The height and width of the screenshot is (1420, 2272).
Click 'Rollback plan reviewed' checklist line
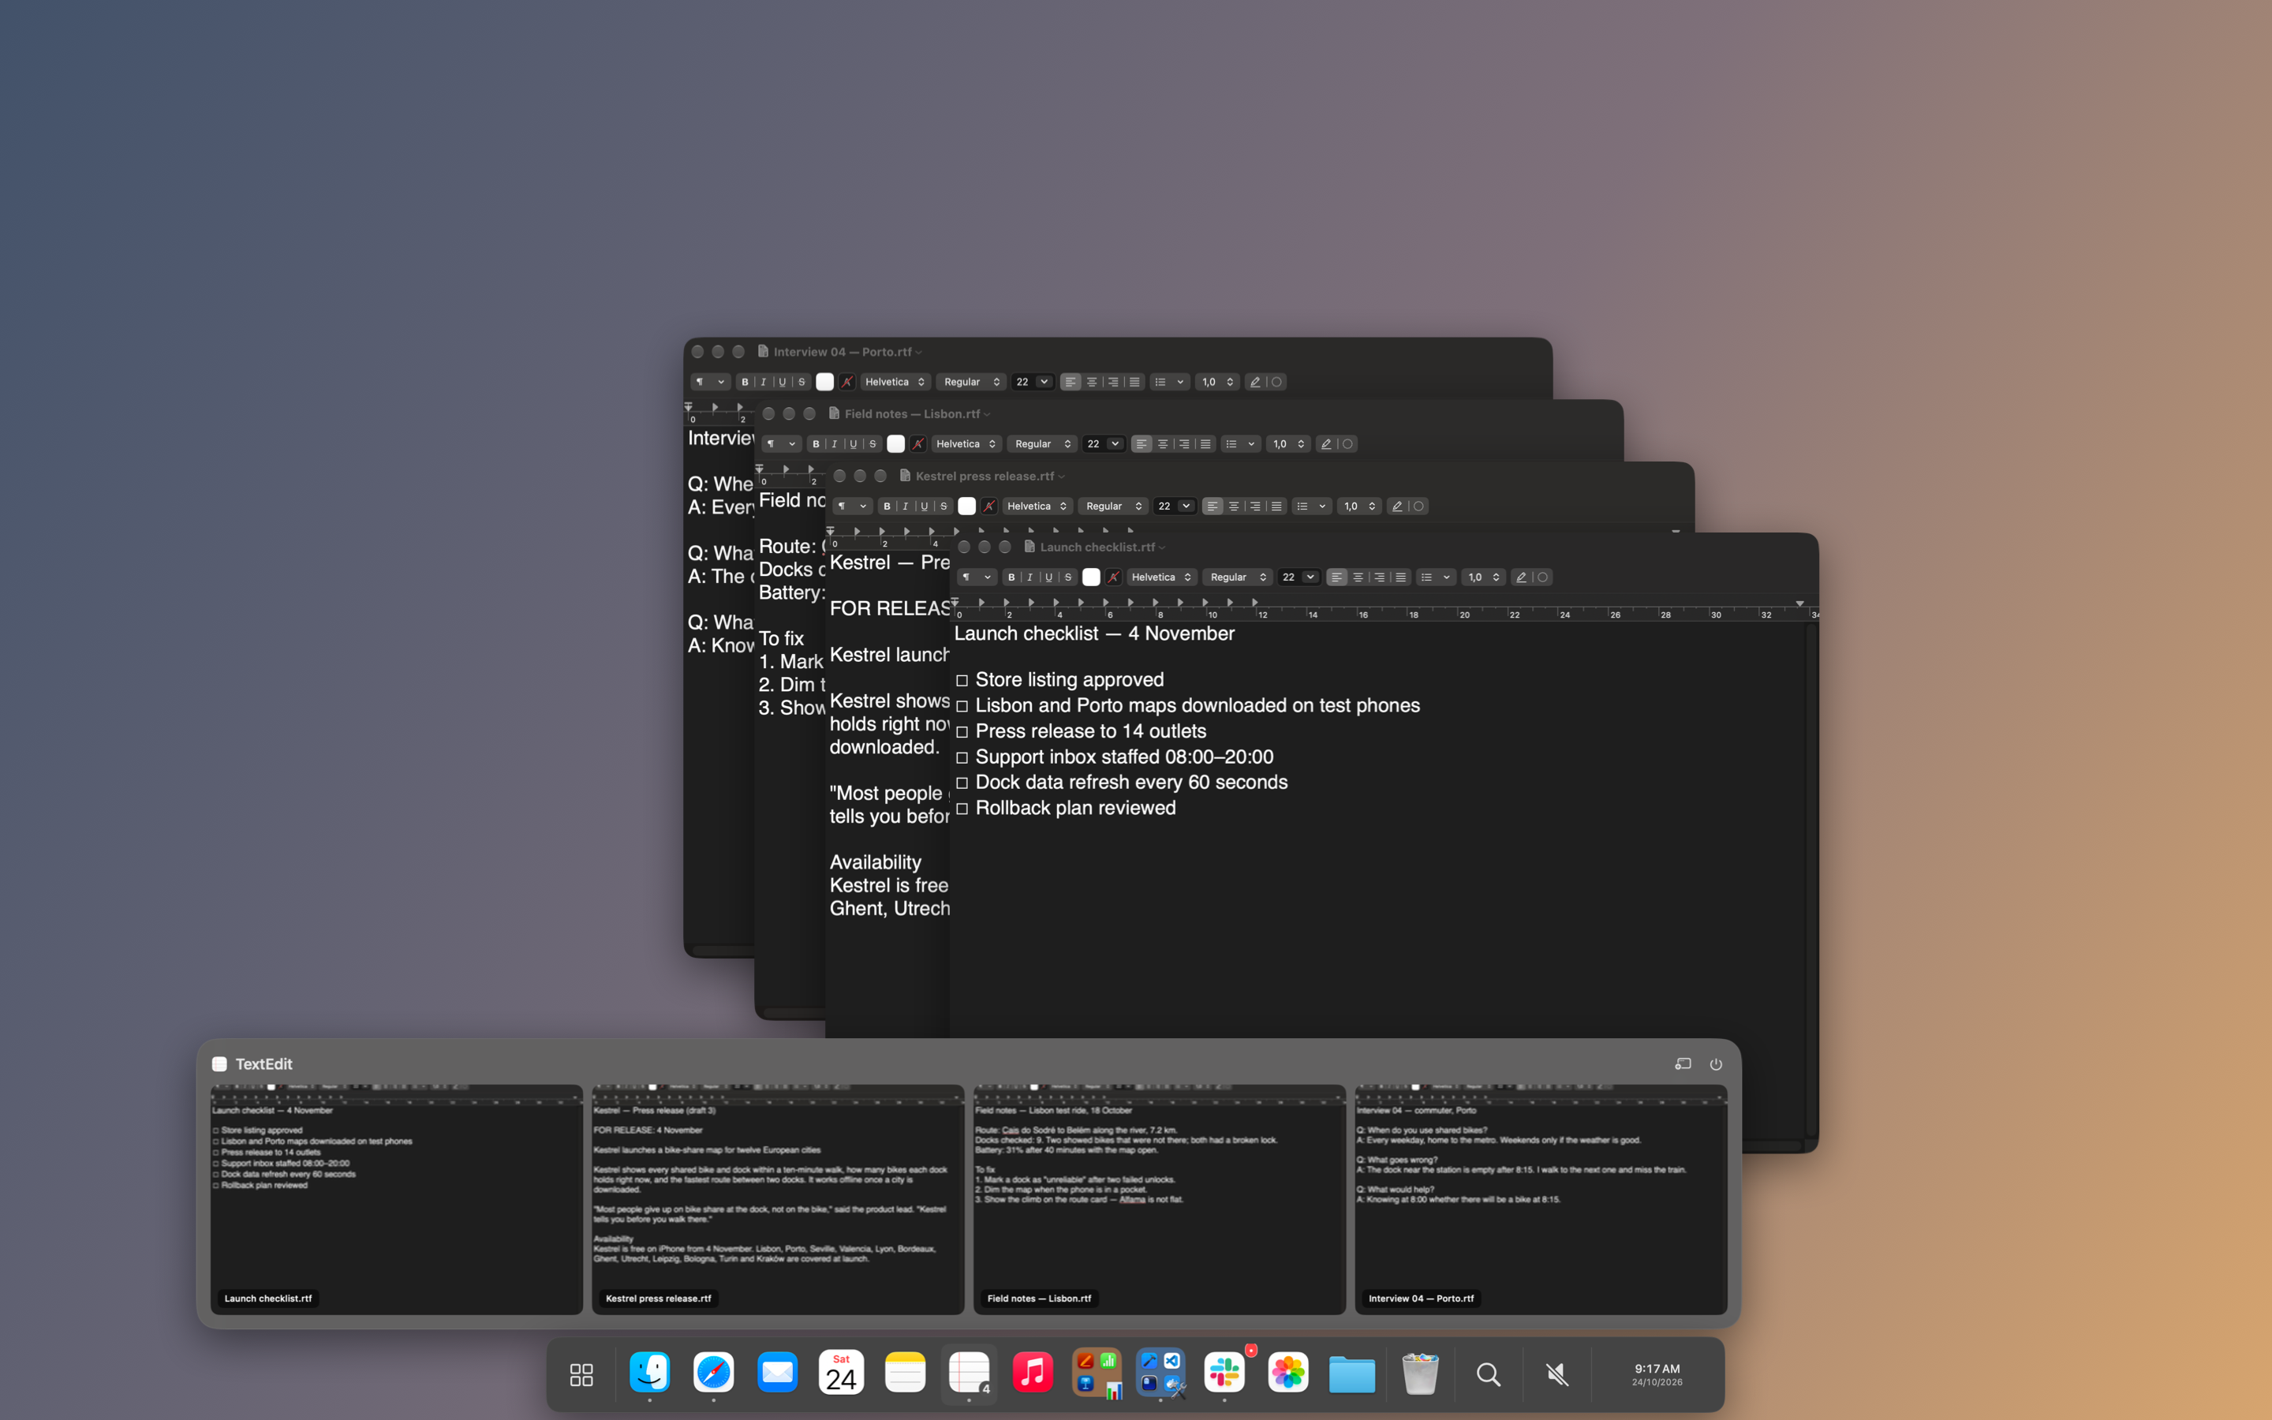pyautogui.click(x=1075, y=808)
